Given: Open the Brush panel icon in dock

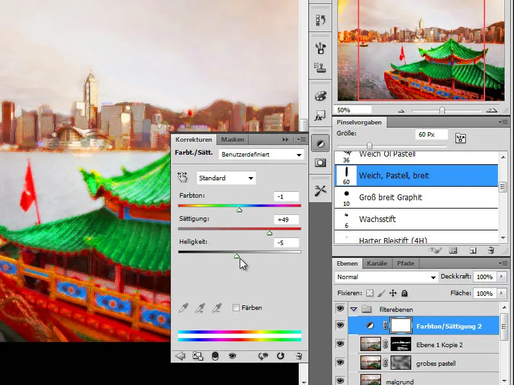Looking at the screenshot, I should [320, 48].
